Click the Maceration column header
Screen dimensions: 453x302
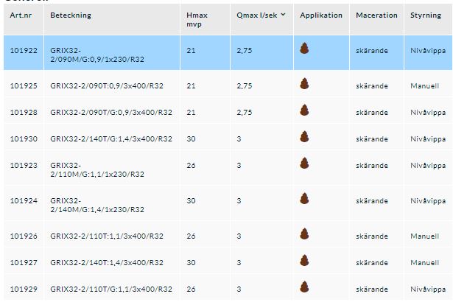pos(376,15)
